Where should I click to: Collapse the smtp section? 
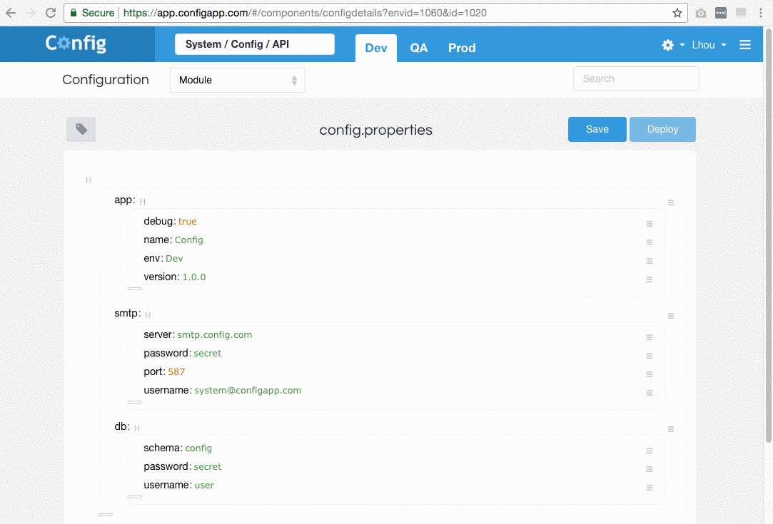[147, 314]
